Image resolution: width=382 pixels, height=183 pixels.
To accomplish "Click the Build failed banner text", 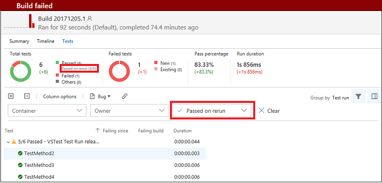I will [x=34, y=6].
